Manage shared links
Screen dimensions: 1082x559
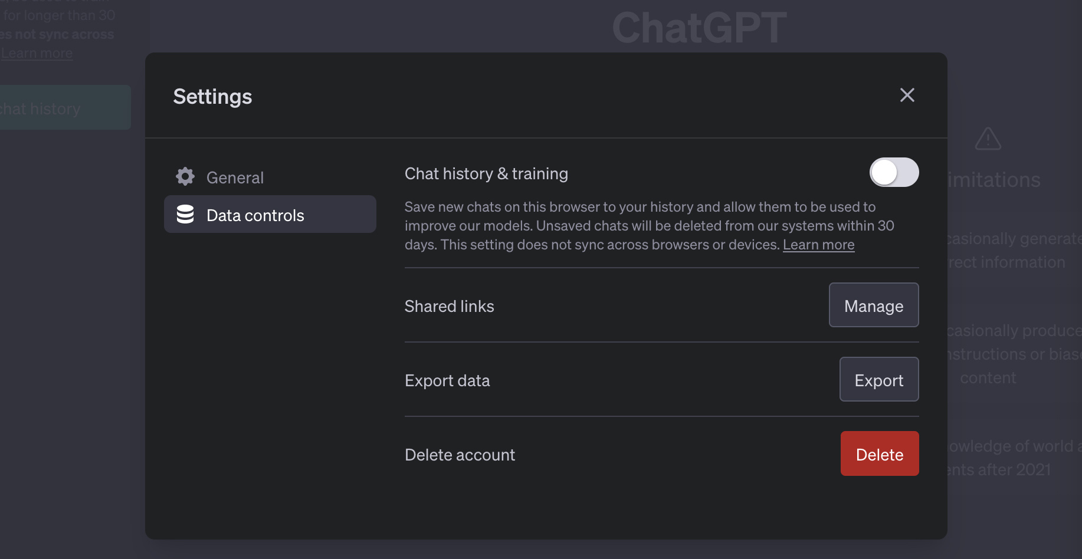(874, 305)
